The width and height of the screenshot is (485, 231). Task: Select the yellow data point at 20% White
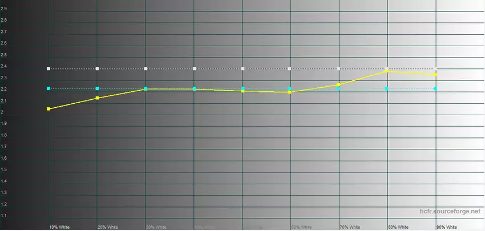click(x=98, y=98)
